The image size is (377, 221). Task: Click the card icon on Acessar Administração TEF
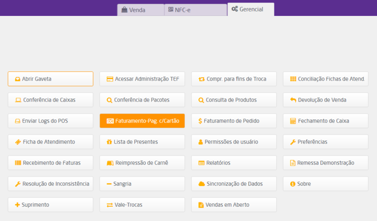point(110,79)
